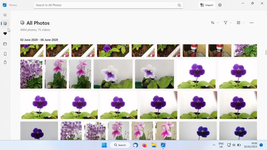Open Photos settings gear icon
This screenshot has height=150, width=267.
point(220,5)
